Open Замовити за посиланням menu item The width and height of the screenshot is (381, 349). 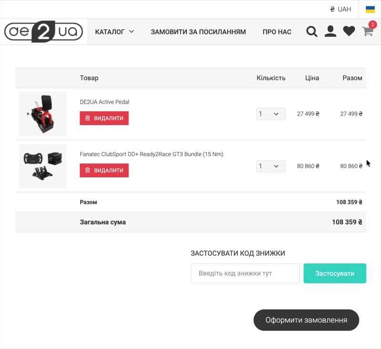198,32
